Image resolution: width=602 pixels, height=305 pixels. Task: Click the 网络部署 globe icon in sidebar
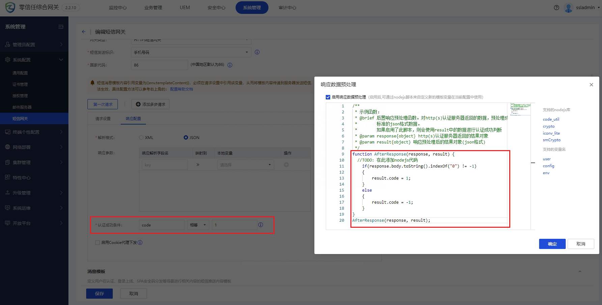click(7, 147)
